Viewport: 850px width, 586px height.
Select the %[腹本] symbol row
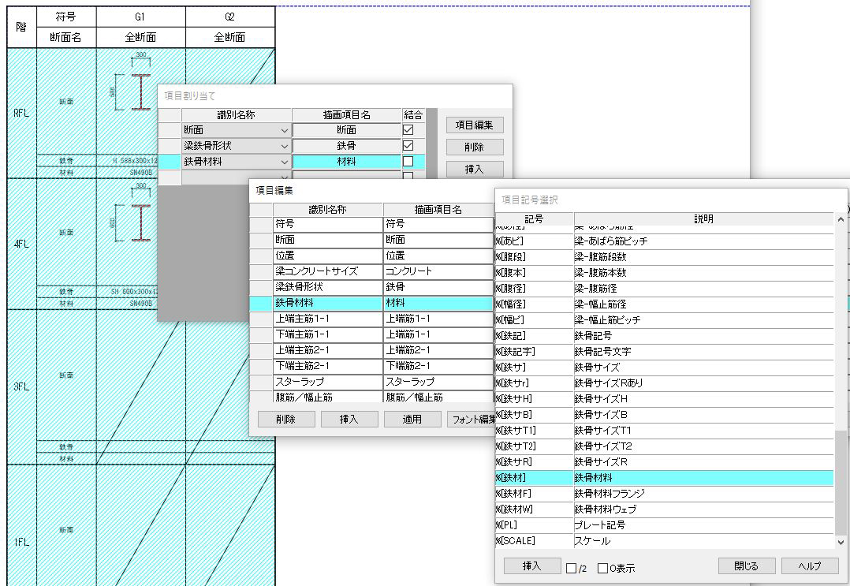click(664, 273)
